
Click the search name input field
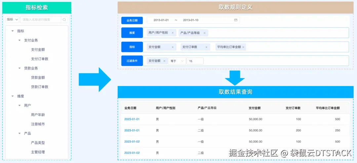41,20
